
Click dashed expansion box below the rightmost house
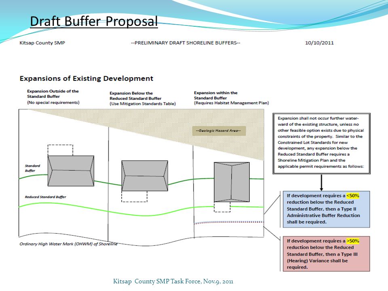[222, 207]
